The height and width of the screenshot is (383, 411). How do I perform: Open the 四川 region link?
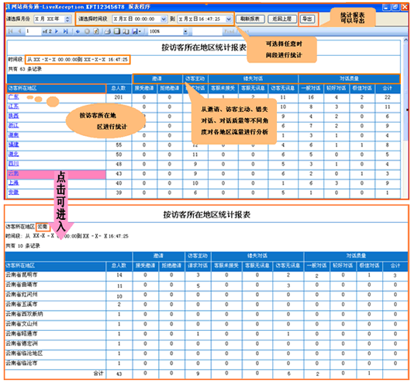click(13, 164)
